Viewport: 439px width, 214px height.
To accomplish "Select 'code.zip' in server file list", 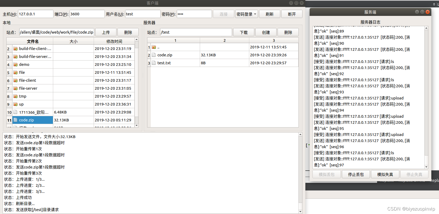I will tap(165, 55).
